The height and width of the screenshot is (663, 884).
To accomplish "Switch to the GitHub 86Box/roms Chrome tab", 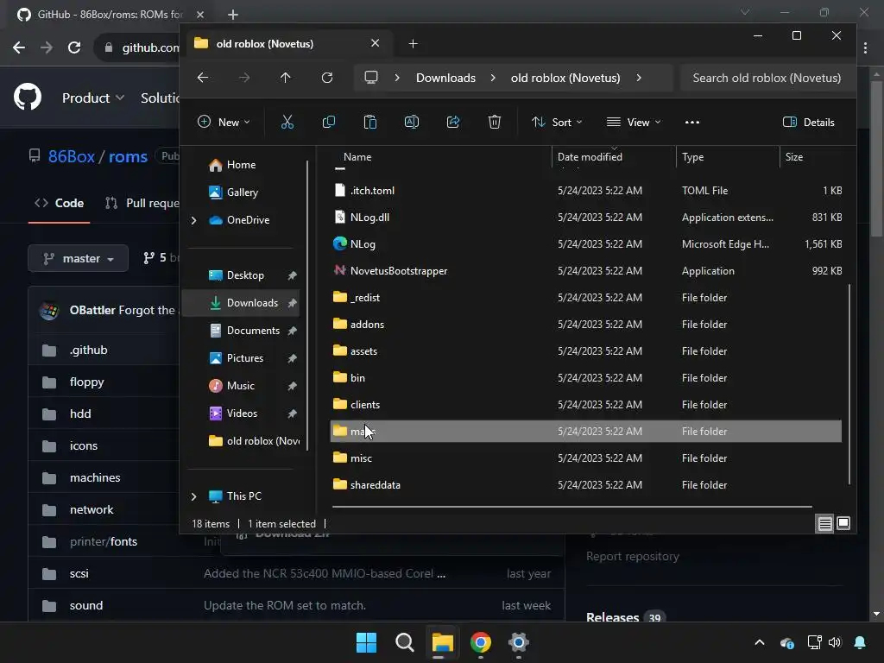I will coord(110,14).
